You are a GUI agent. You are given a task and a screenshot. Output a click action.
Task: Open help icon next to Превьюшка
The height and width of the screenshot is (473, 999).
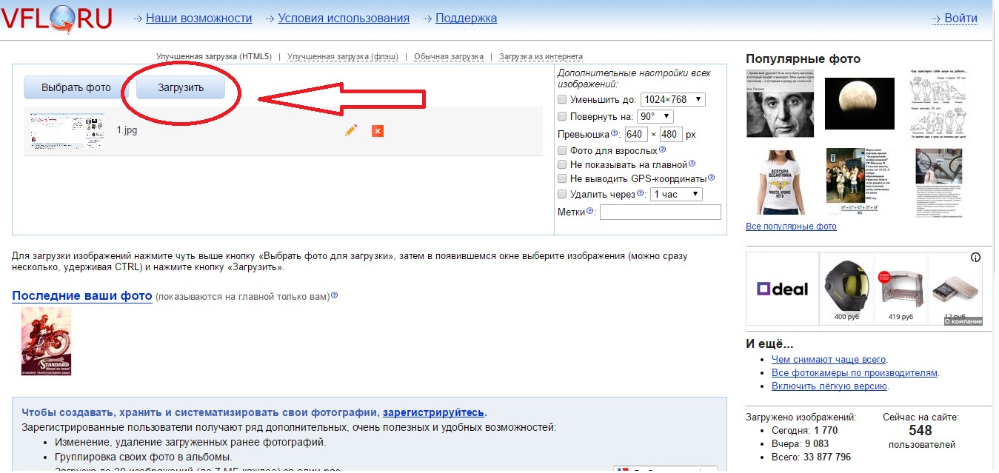point(615,133)
